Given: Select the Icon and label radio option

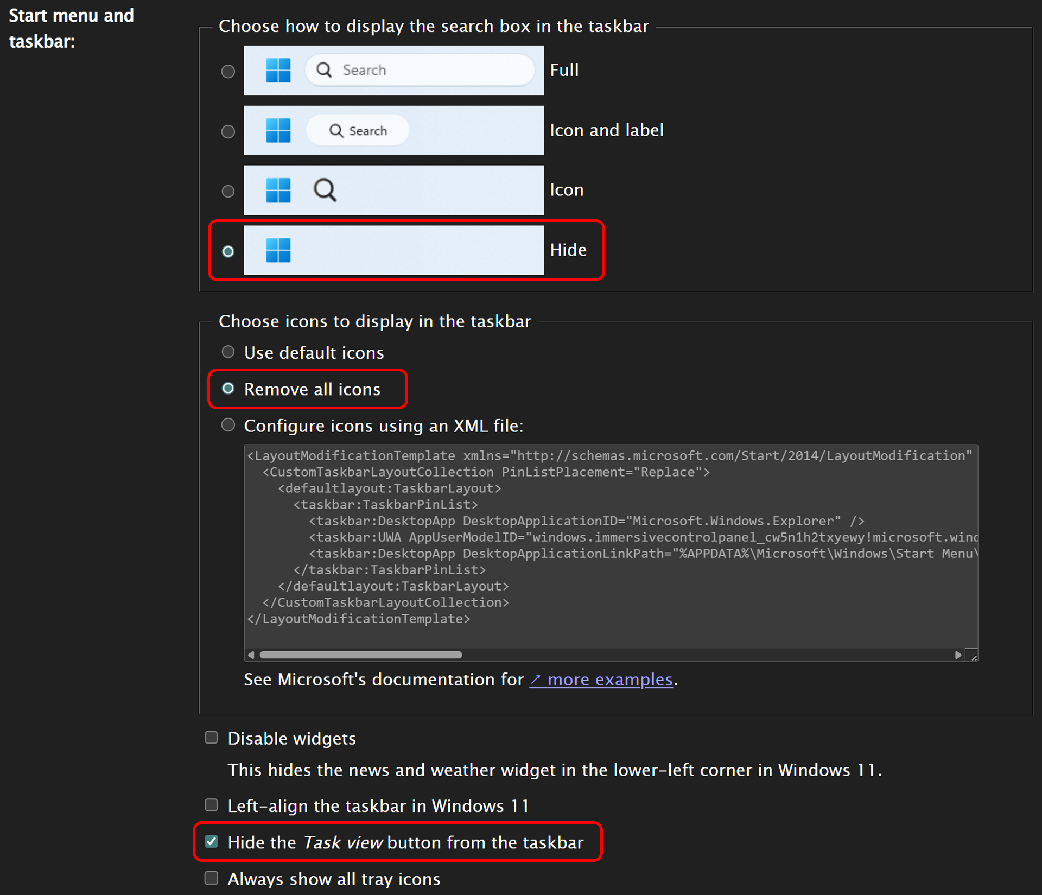Looking at the screenshot, I should [228, 131].
